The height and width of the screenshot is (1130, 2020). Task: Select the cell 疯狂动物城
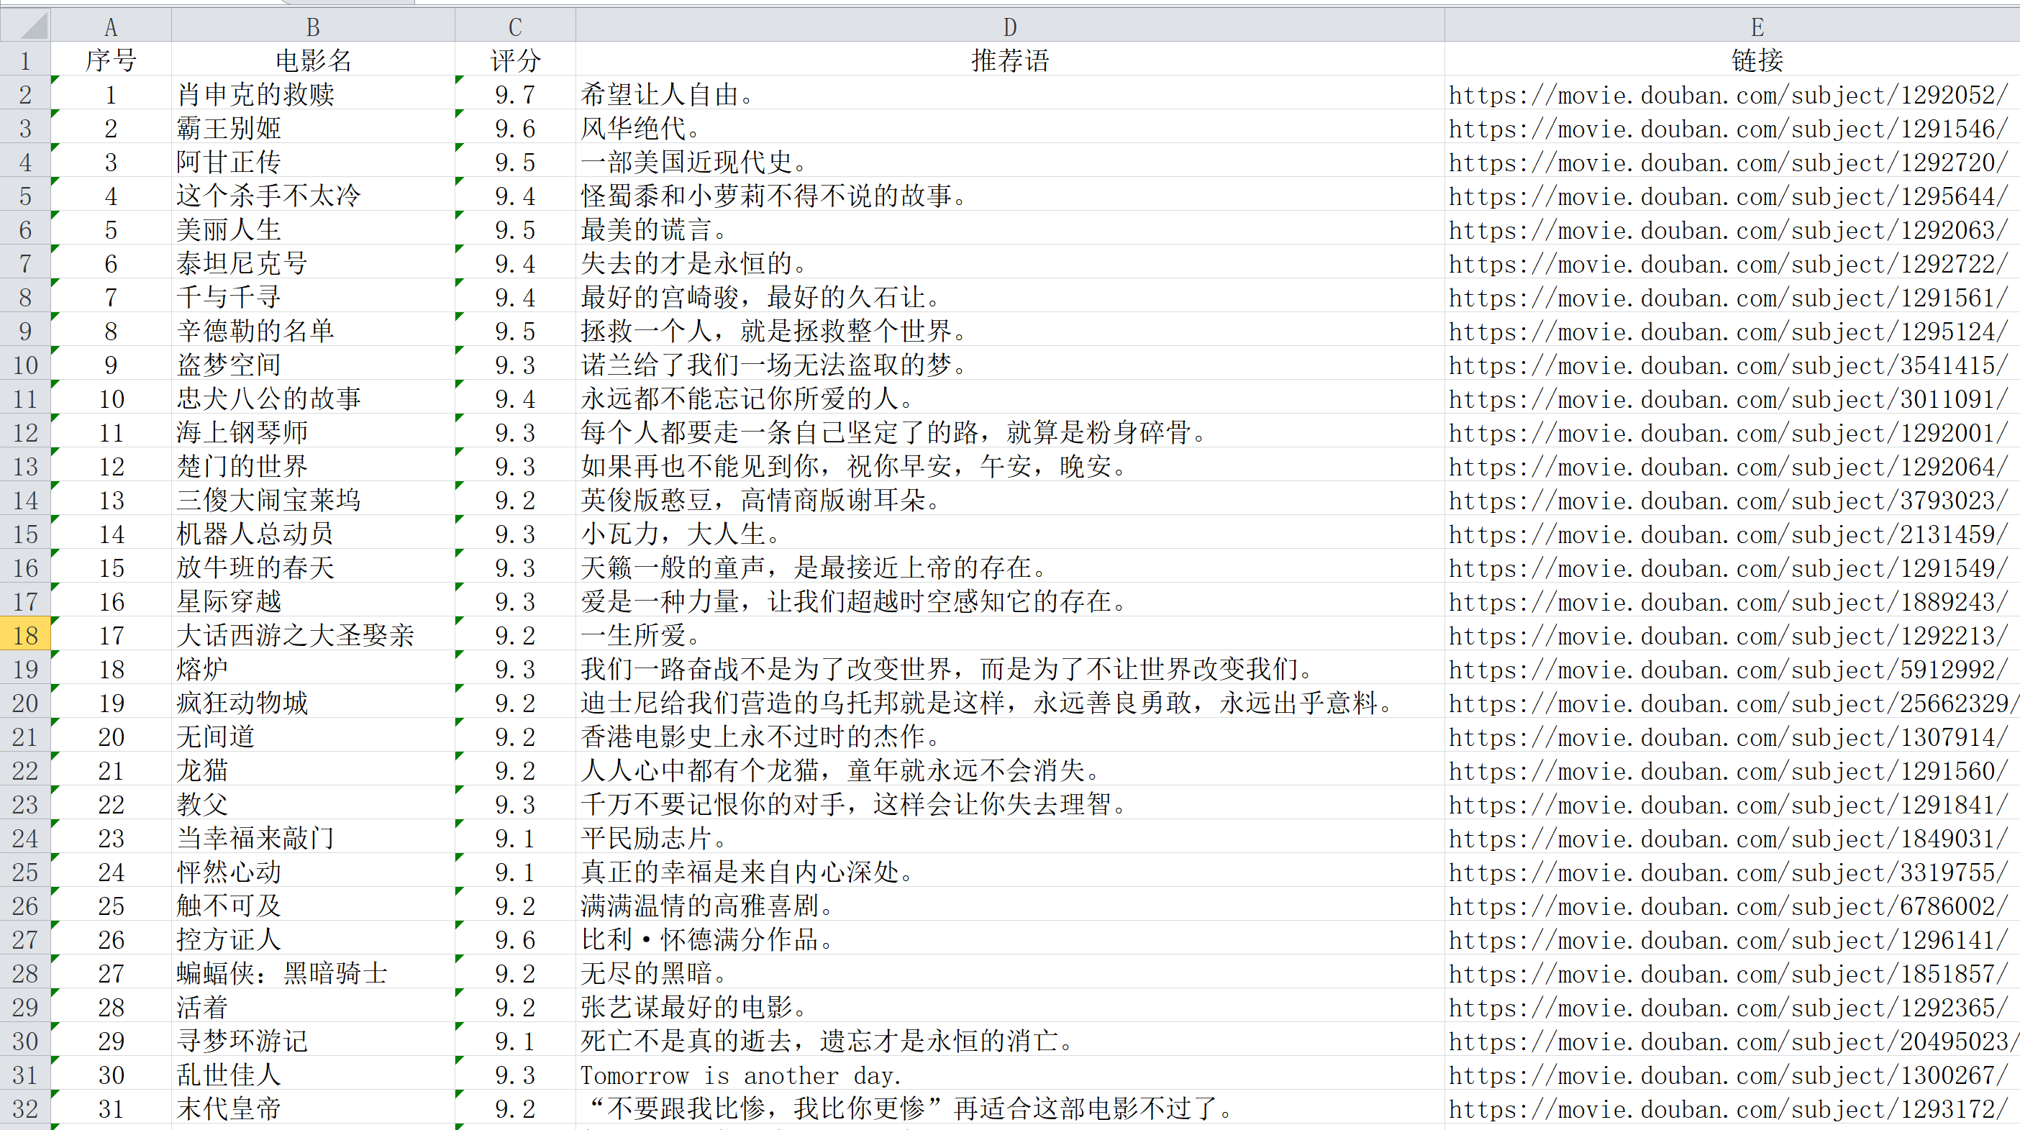point(313,702)
